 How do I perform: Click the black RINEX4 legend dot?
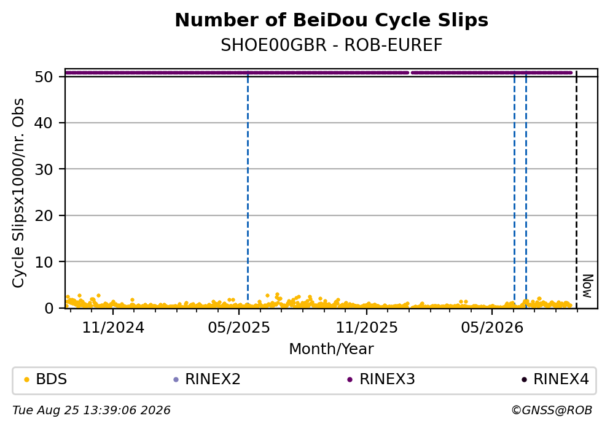pyautogui.click(x=524, y=380)
